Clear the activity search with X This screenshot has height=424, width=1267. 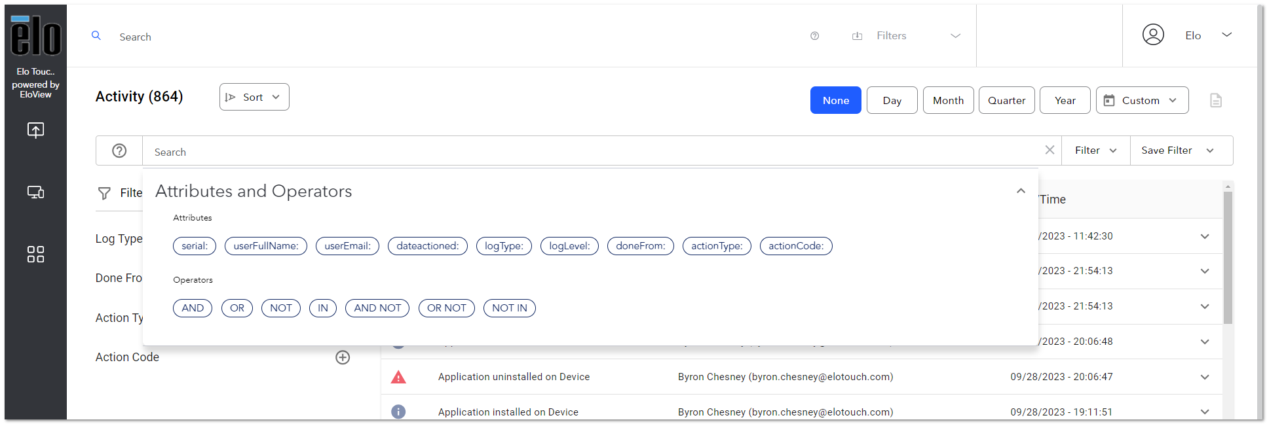click(x=1050, y=150)
